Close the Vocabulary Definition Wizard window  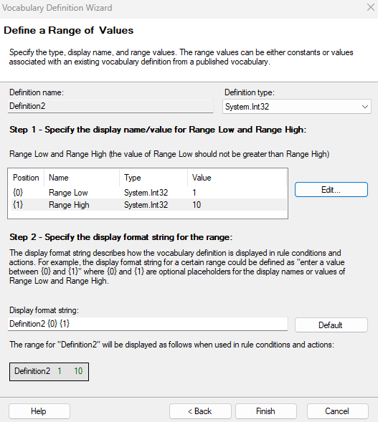coord(371,8)
